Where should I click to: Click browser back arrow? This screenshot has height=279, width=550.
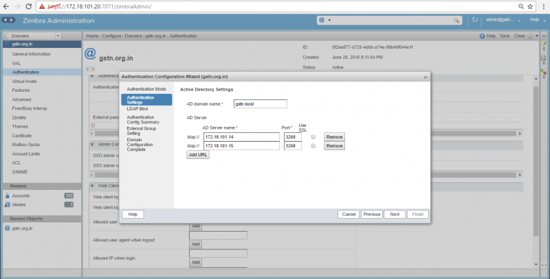tap(6, 6)
